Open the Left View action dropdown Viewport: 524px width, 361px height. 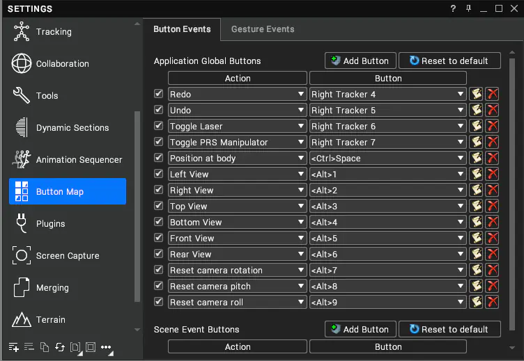(x=238, y=174)
